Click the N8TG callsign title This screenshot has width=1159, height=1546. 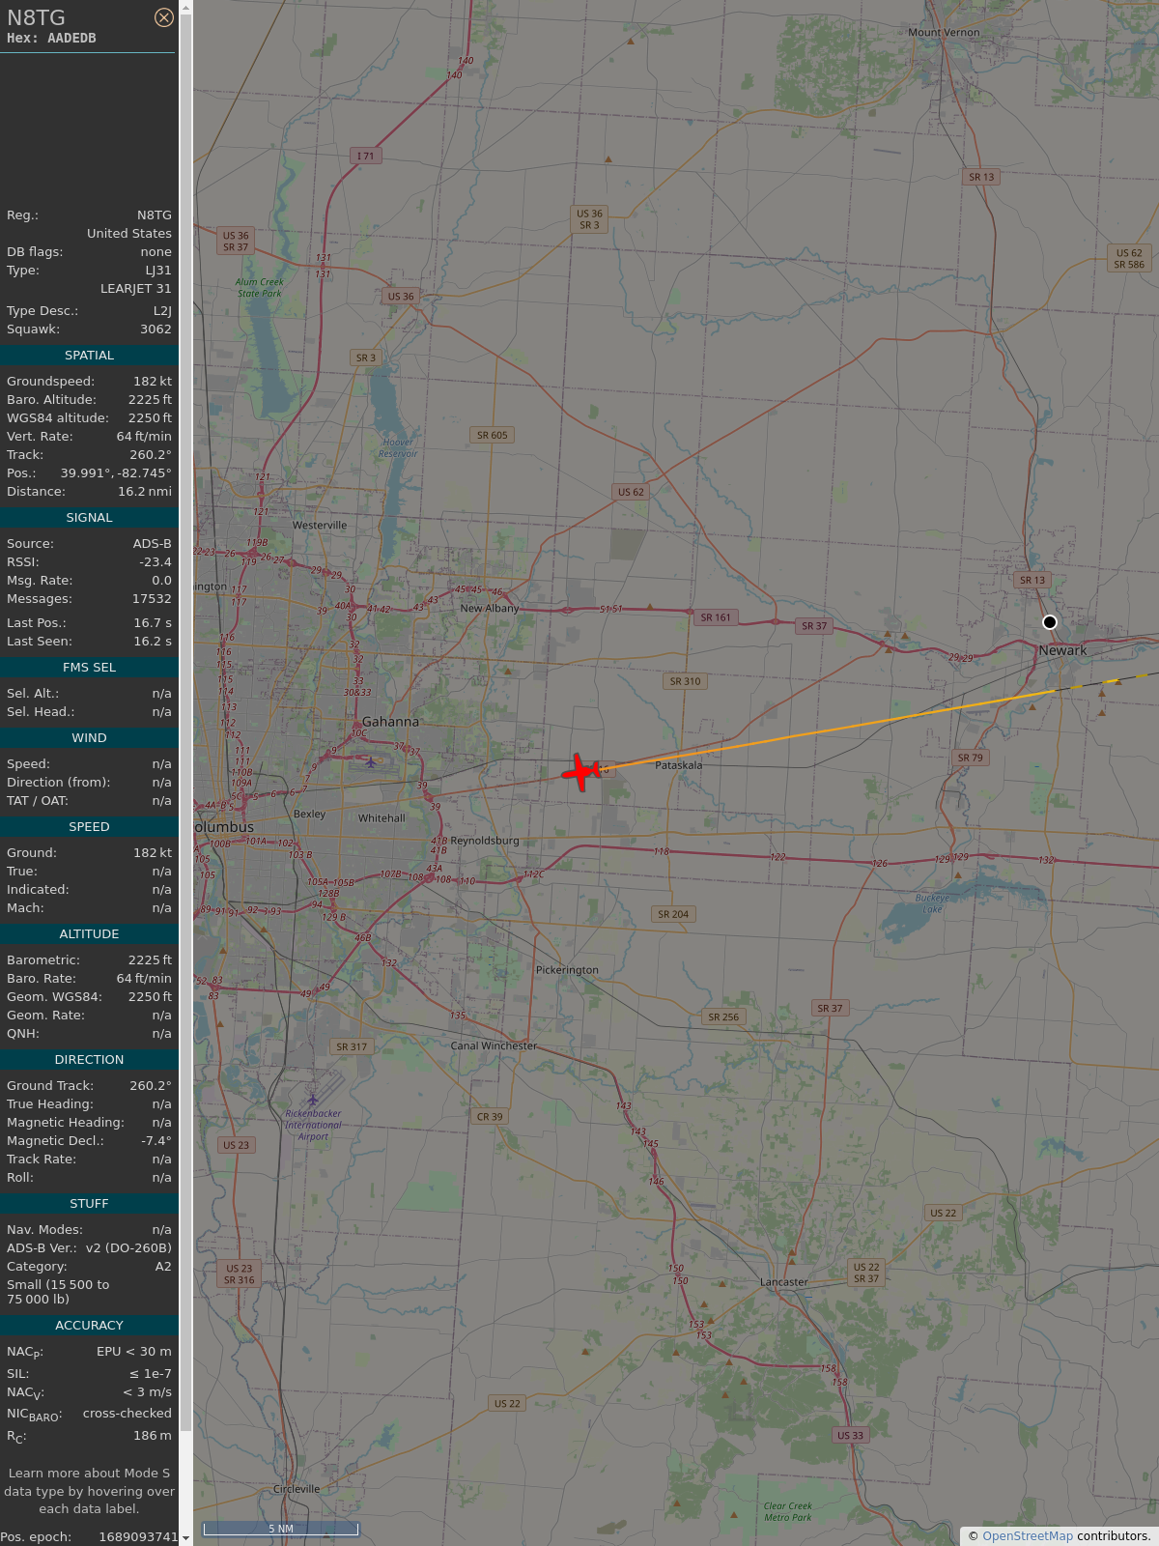[x=37, y=17]
